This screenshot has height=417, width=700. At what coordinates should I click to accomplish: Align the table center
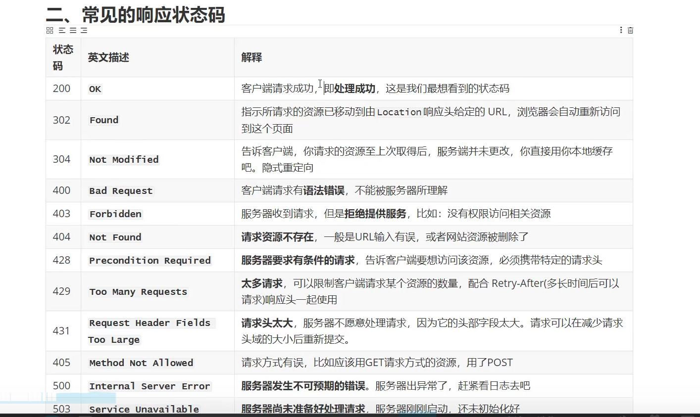coord(73,30)
